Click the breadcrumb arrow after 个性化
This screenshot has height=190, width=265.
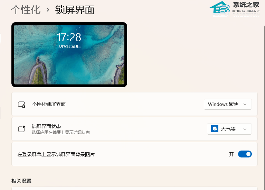(x=48, y=10)
